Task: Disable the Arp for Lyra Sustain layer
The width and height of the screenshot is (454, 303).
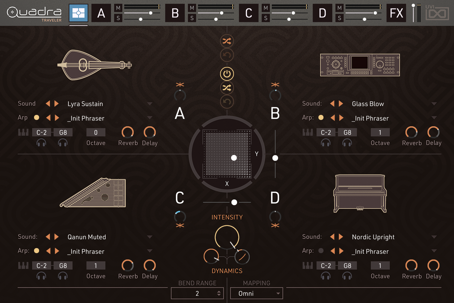Action: [37, 118]
